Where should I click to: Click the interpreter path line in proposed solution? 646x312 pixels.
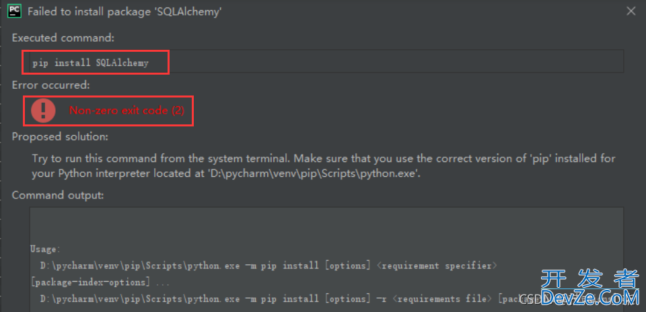226,174
